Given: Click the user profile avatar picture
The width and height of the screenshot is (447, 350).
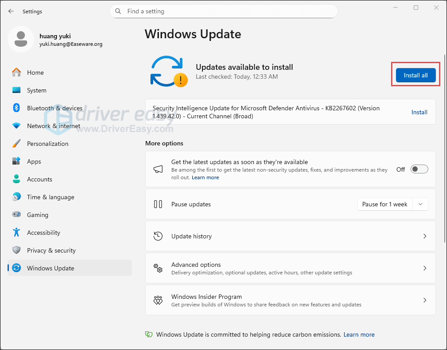Looking at the screenshot, I should (x=20, y=39).
